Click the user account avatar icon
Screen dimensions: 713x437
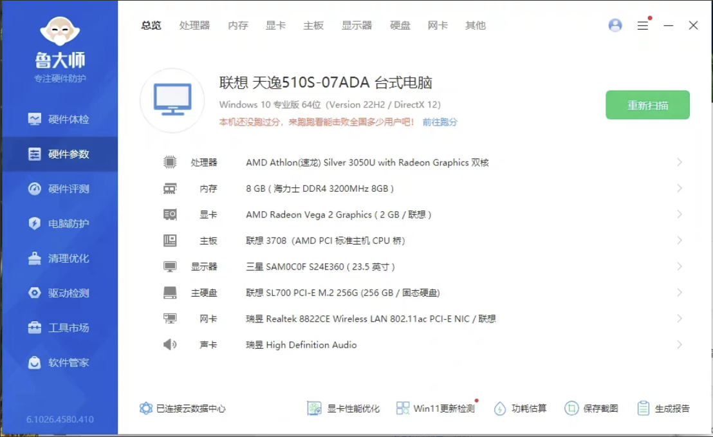click(x=615, y=25)
